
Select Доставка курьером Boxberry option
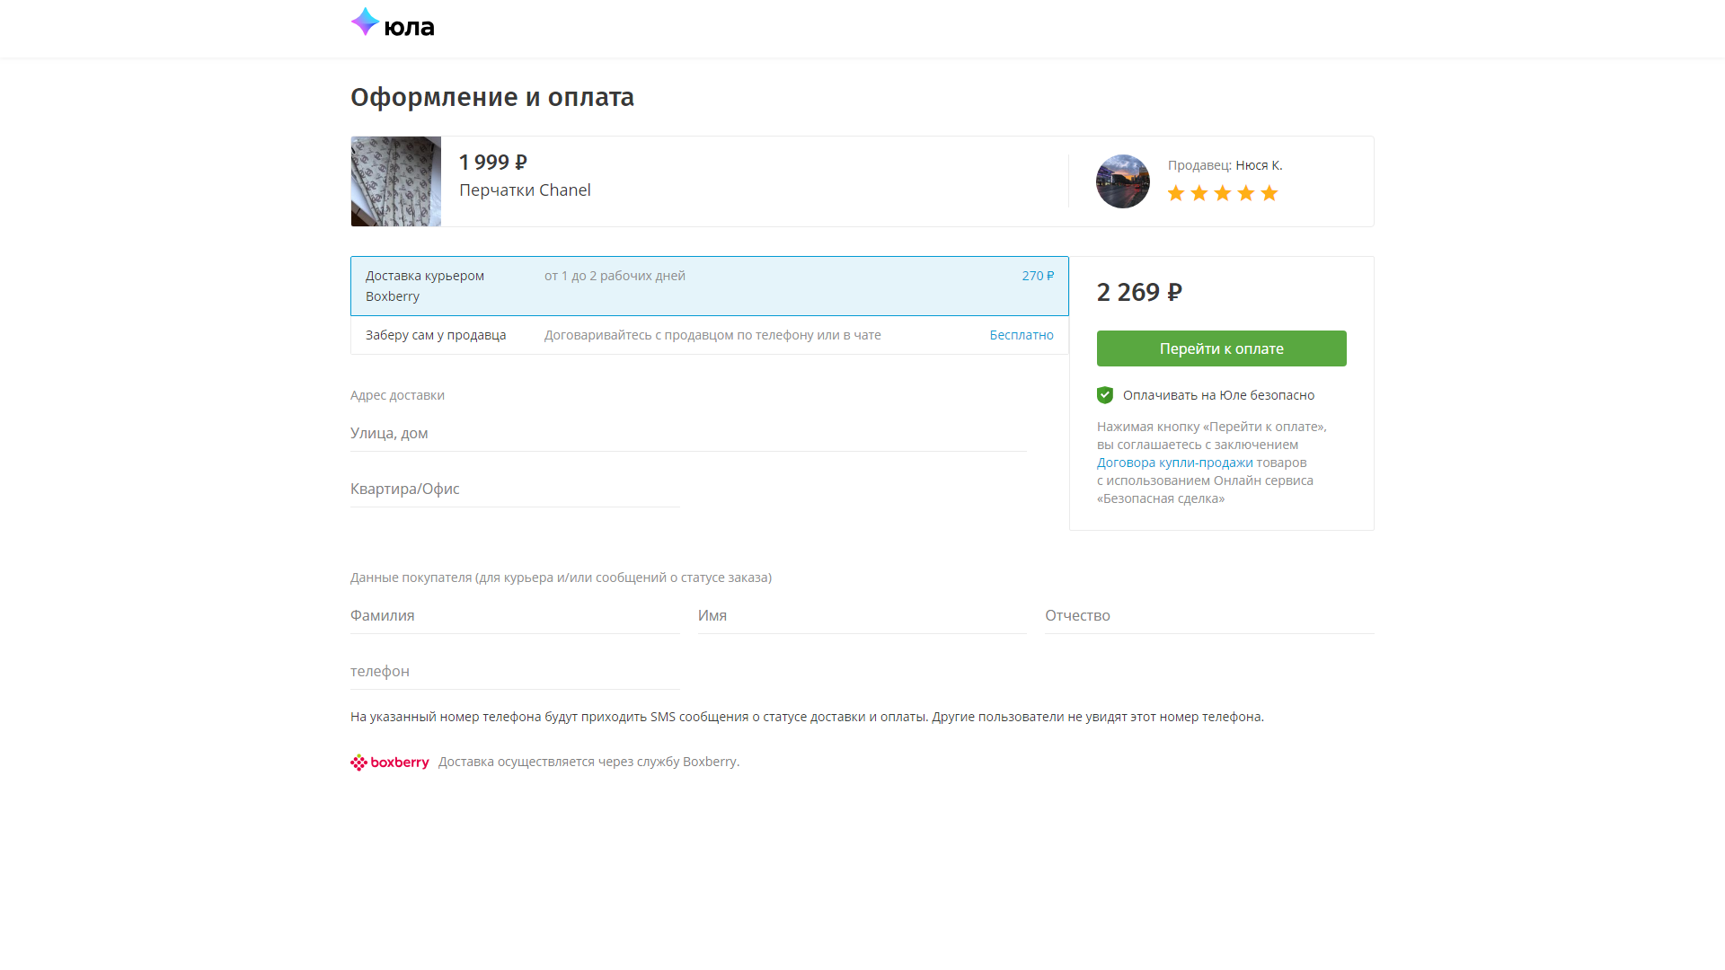point(710,287)
